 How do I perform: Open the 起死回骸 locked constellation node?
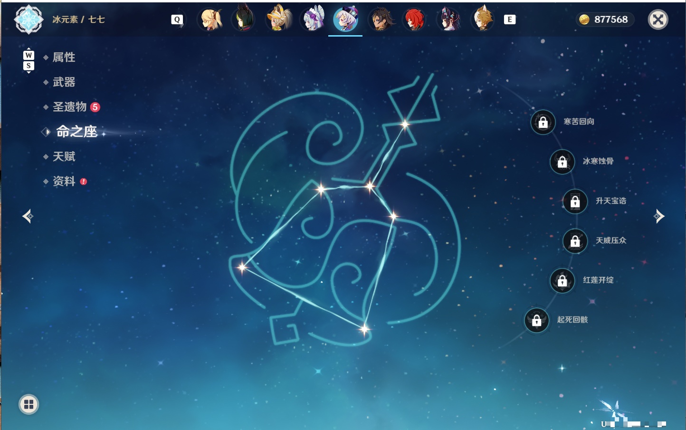pyautogui.click(x=537, y=320)
